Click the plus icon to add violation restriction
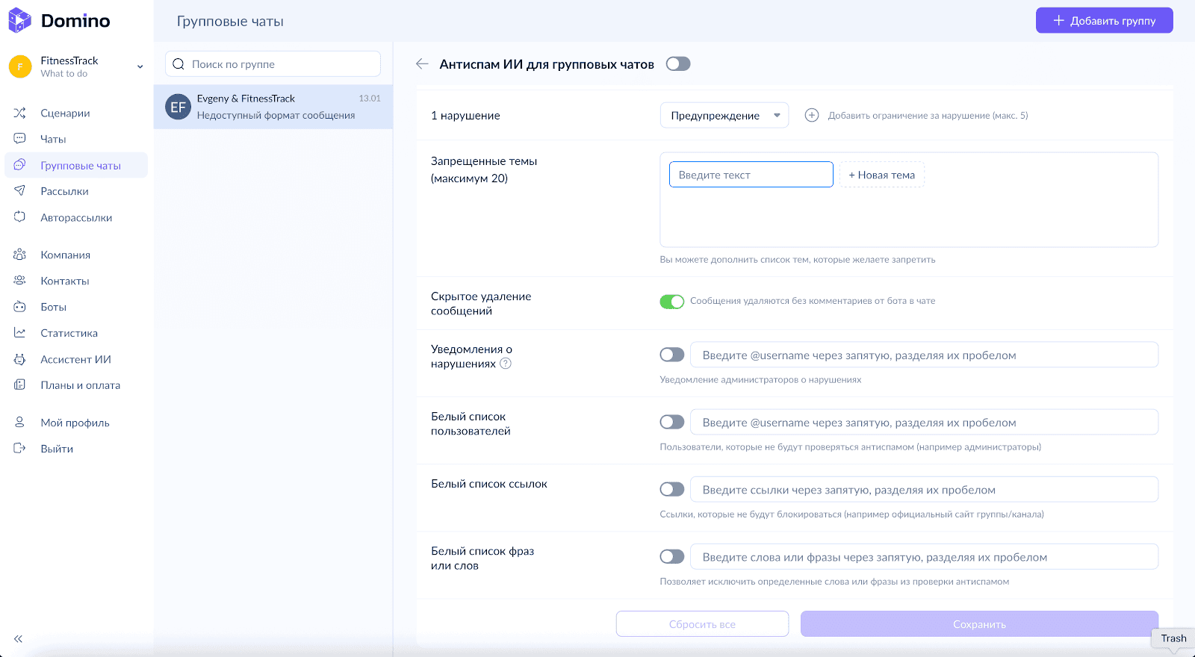The width and height of the screenshot is (1195, 657). tap(812, 115)
